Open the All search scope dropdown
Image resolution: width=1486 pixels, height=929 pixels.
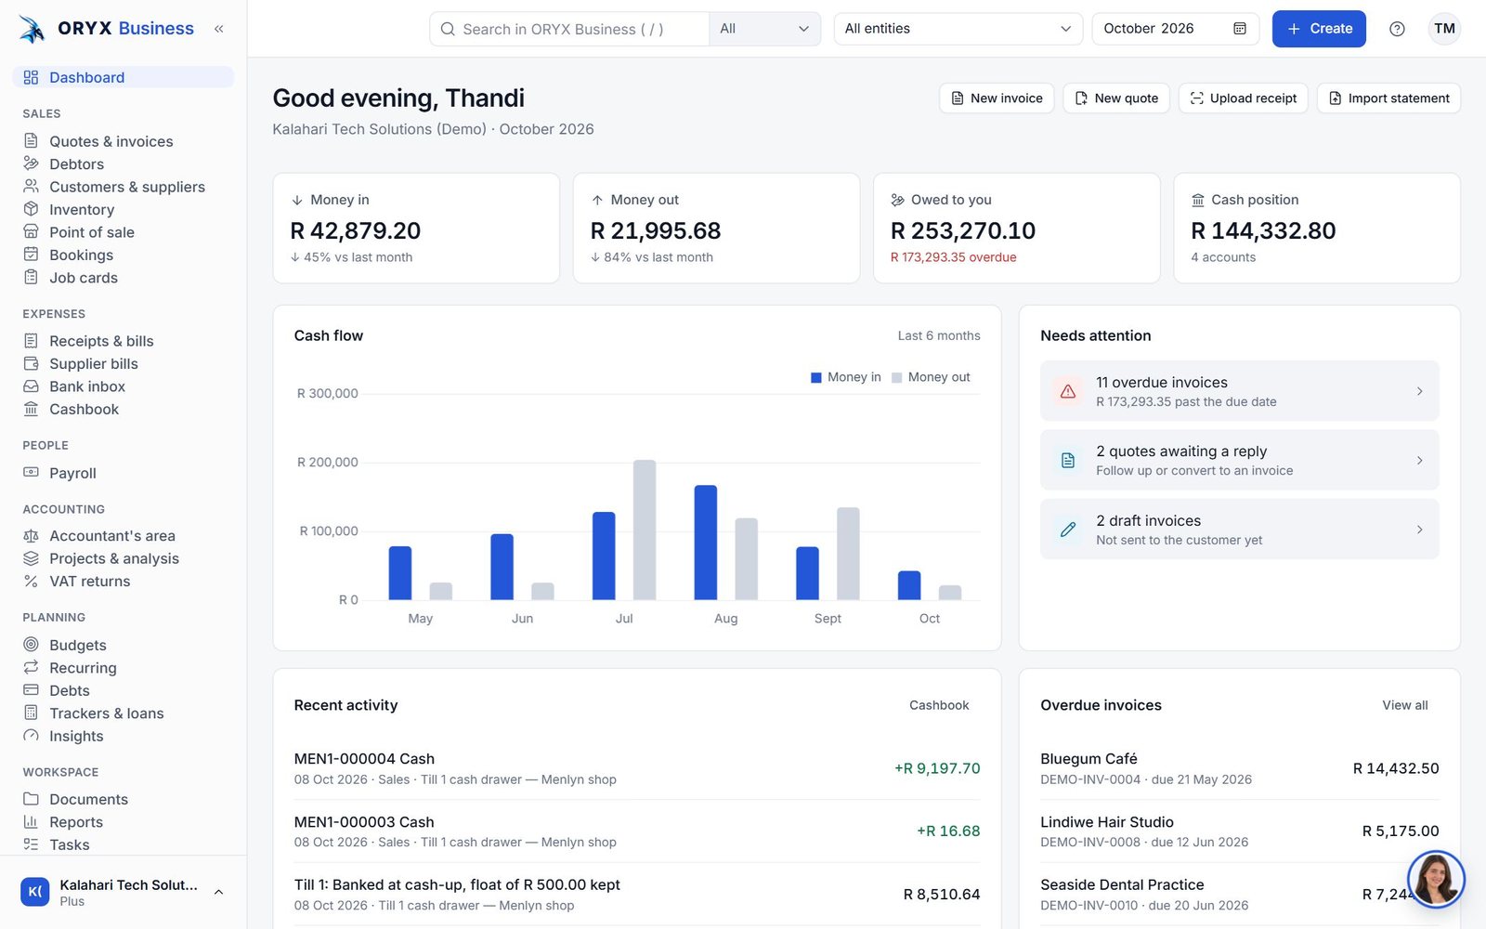(764, 29)
